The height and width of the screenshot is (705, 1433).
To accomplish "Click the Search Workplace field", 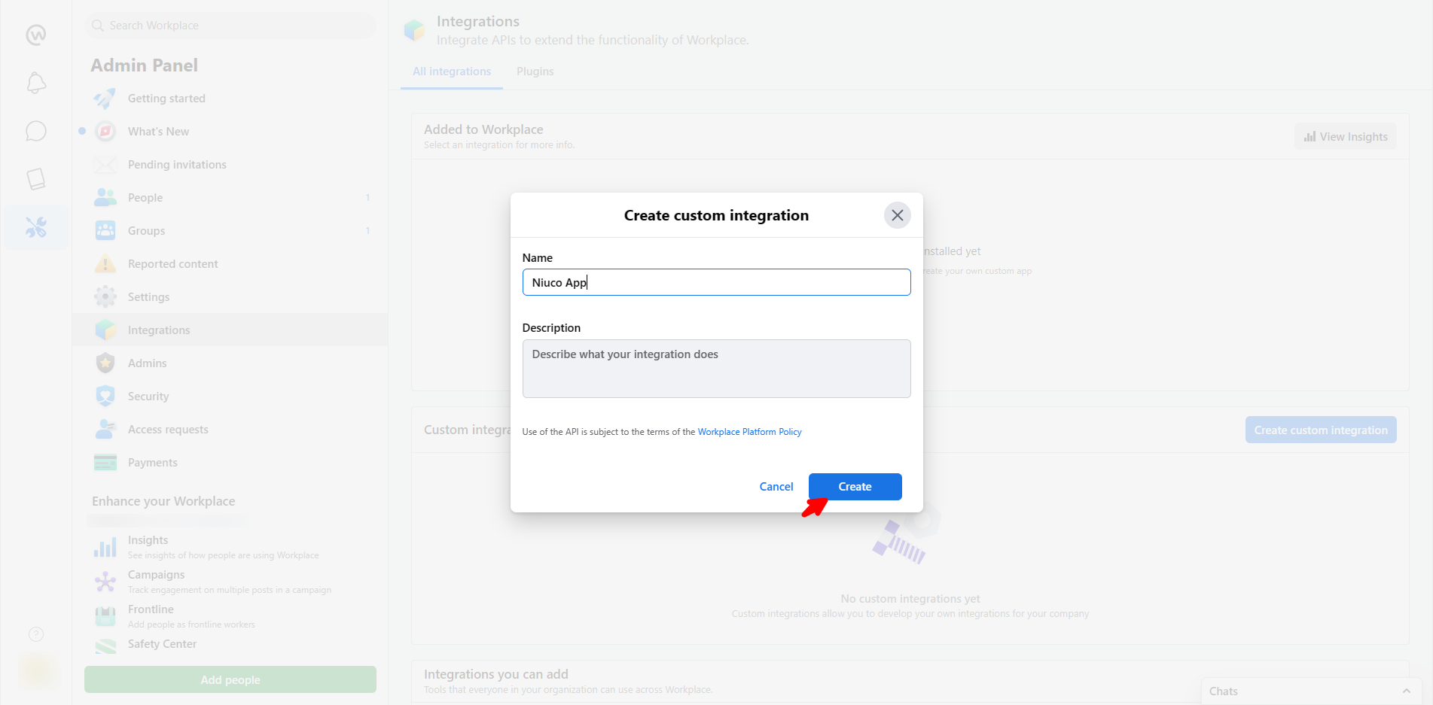I will click(x=230, y=26).
